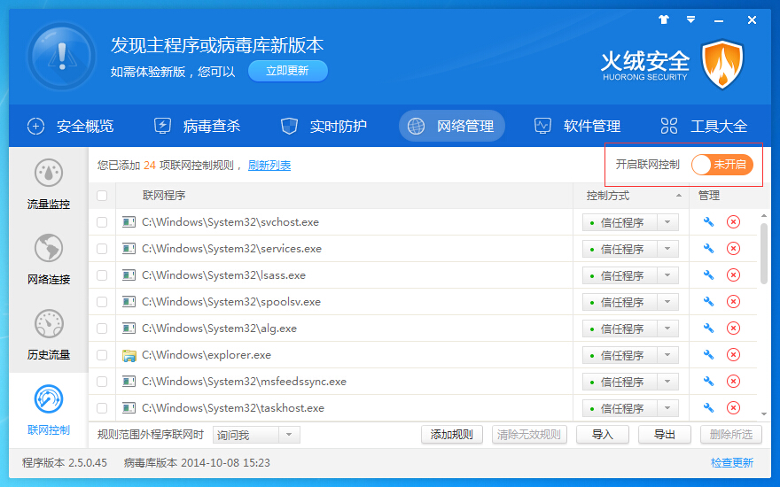Expand the control mode dropdown for alg.exe

[667, 329]
